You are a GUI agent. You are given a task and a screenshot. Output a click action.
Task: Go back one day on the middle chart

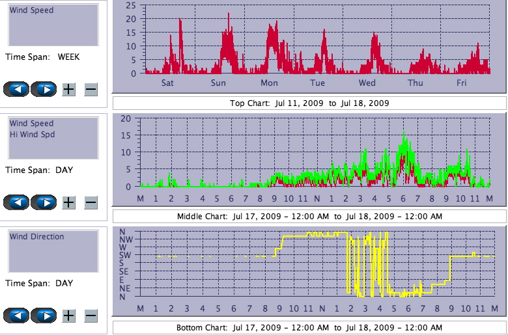(18, 202)
